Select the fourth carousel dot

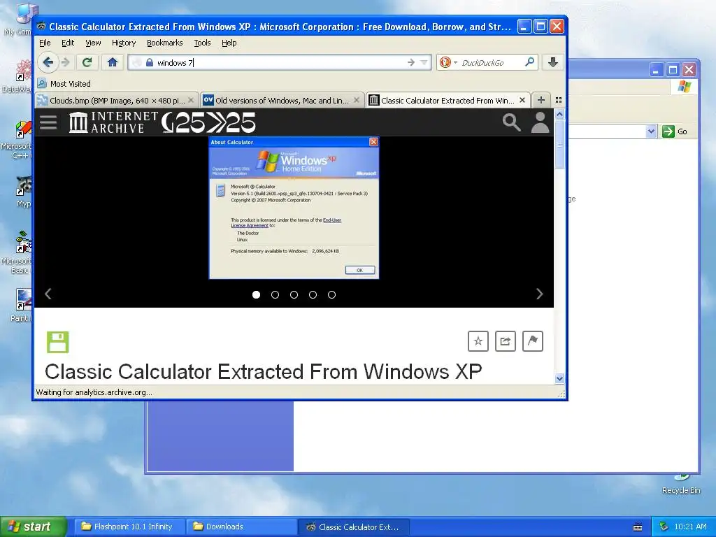click(x=313, y=294)
